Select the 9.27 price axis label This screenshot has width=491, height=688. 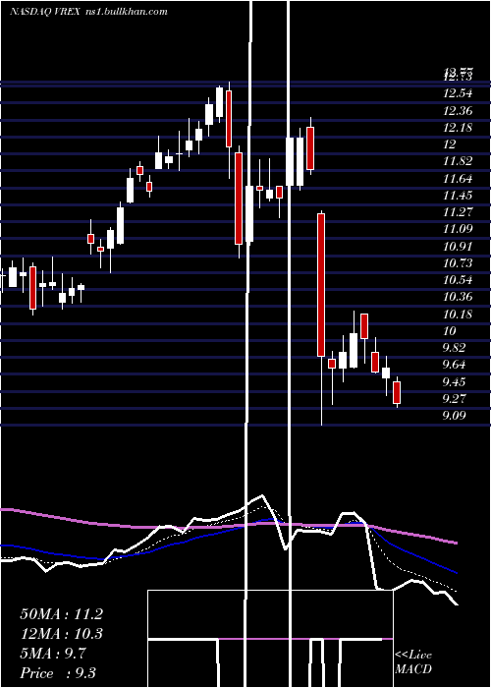tap(456, 398)
